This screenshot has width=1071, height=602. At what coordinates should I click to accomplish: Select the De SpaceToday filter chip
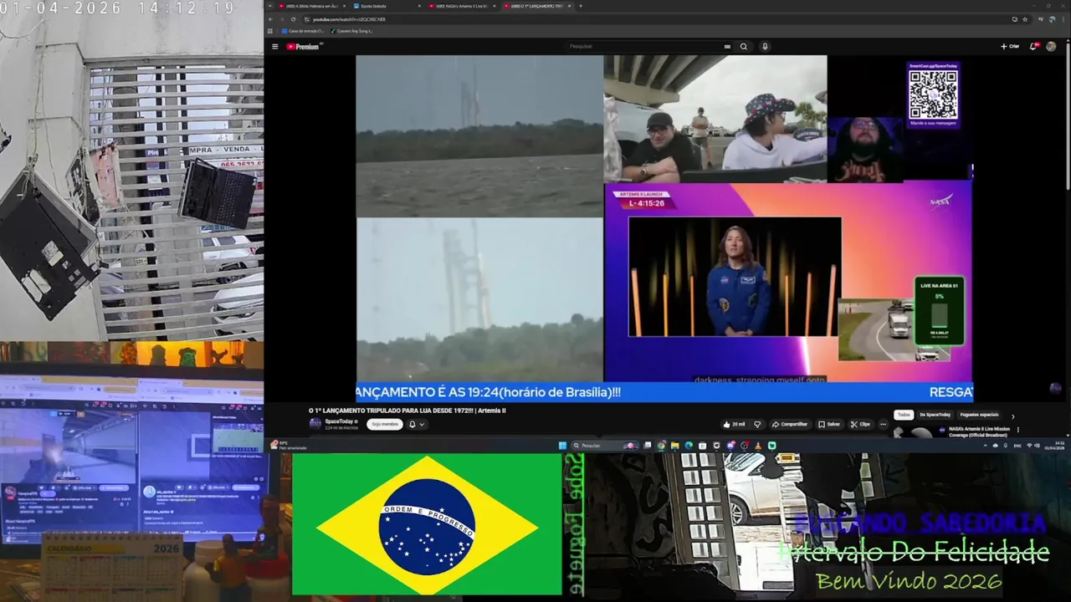tap(935, 415)
